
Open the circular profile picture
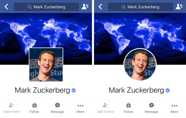(x=140, y=65)
